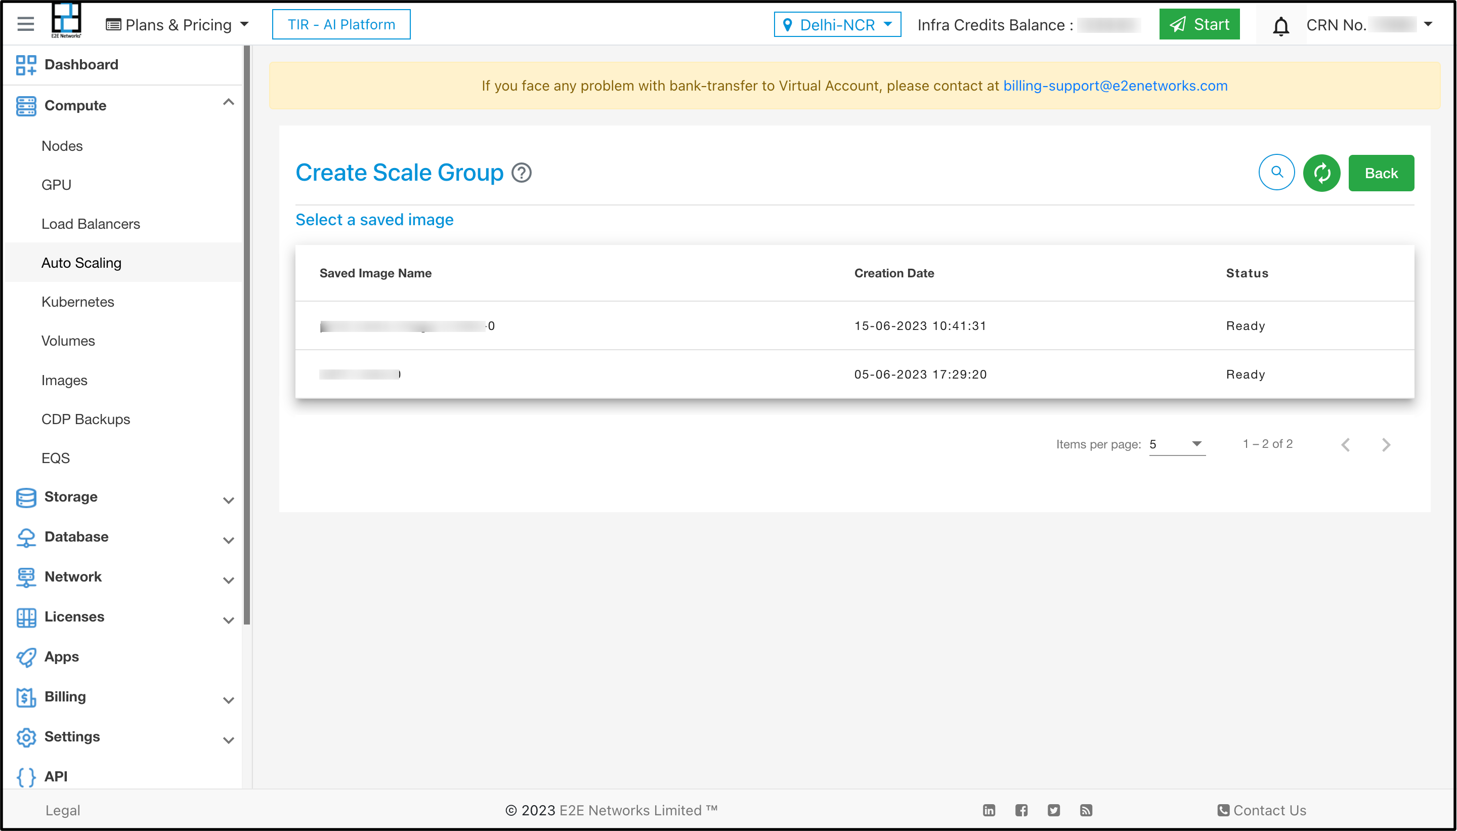
Task: Open the LinkedIn footer icon
Action: tap(989, 810)
